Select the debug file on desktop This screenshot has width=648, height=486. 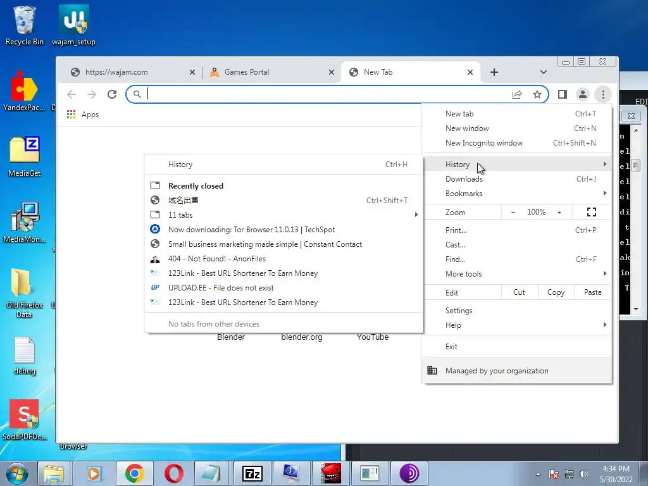pyautogui.click(x=25, y=356)
